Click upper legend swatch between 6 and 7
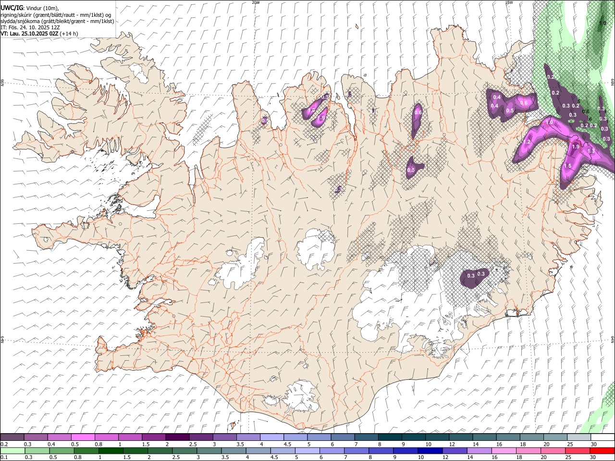The image size is (615, 461). [x=343, y=437]
